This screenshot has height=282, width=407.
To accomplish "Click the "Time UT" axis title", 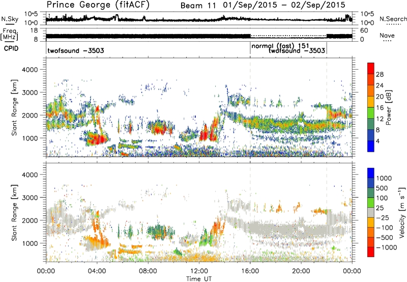I will click(x=199, y=279).
